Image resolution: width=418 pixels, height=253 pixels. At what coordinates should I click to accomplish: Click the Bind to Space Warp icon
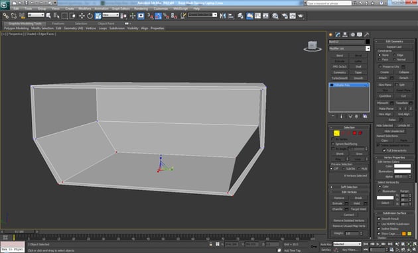coord(22,16)
